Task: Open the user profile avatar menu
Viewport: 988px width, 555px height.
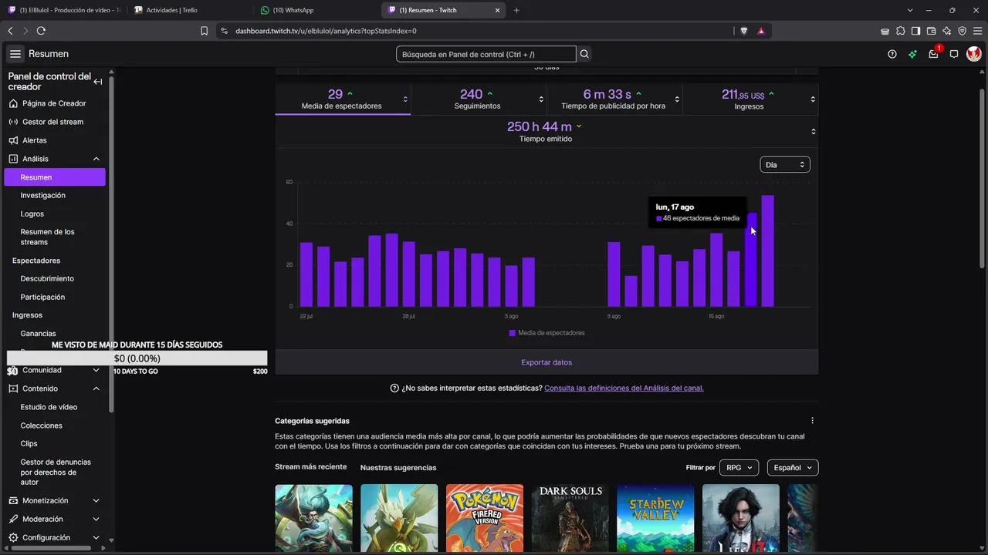Action: point(974,54)
